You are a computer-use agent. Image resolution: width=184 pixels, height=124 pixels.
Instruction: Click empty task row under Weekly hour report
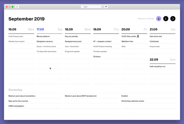coord(21,46)
